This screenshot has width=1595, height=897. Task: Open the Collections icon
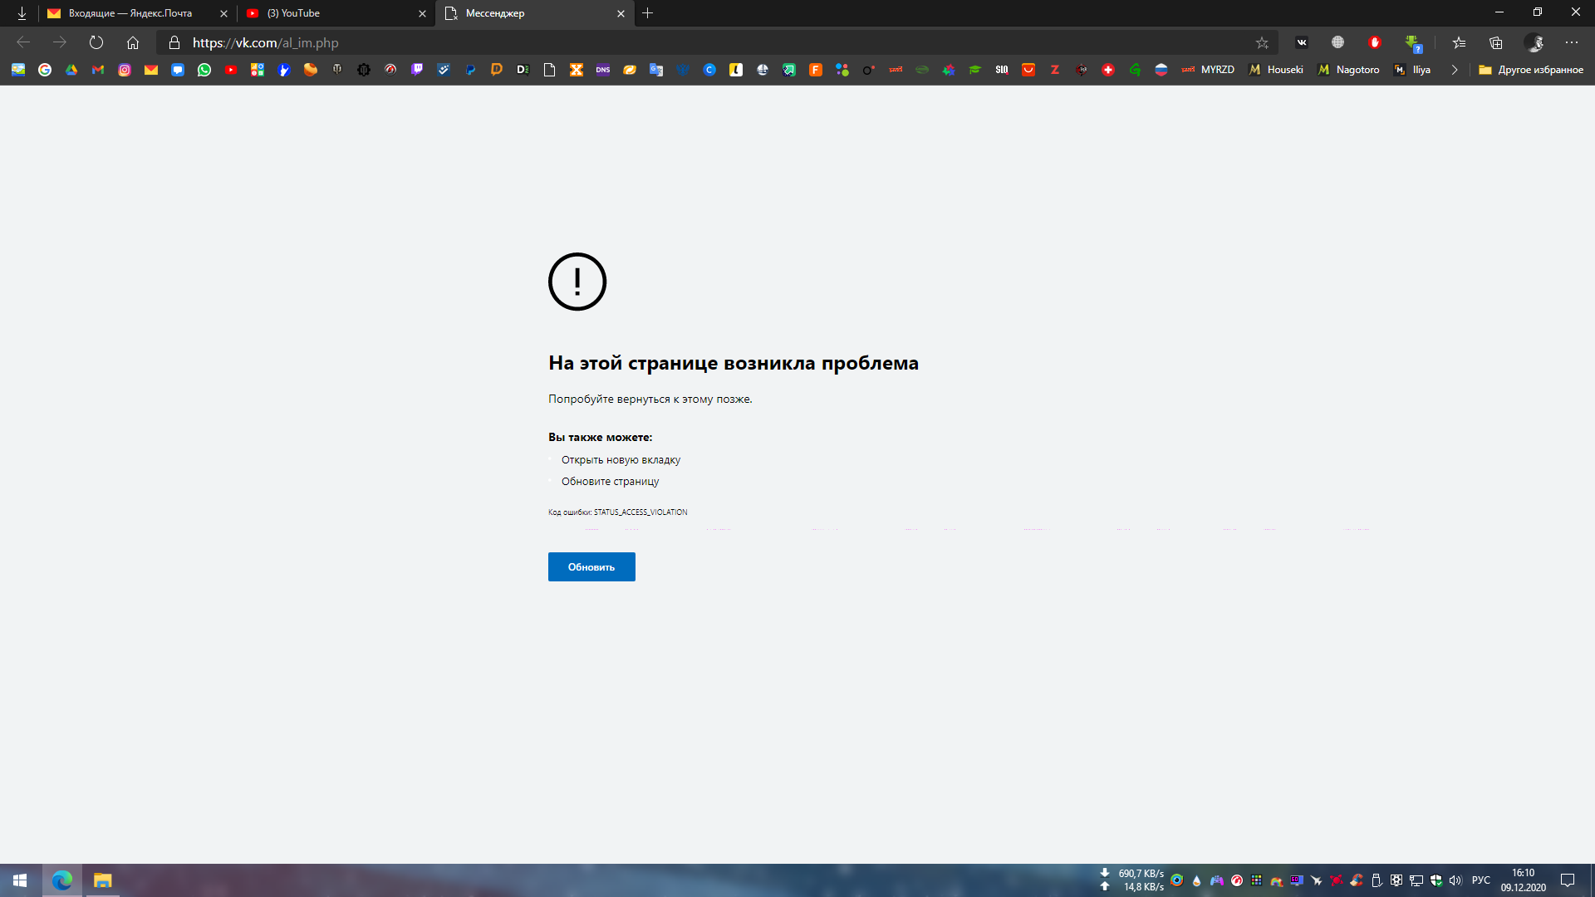coord(1496,42)
